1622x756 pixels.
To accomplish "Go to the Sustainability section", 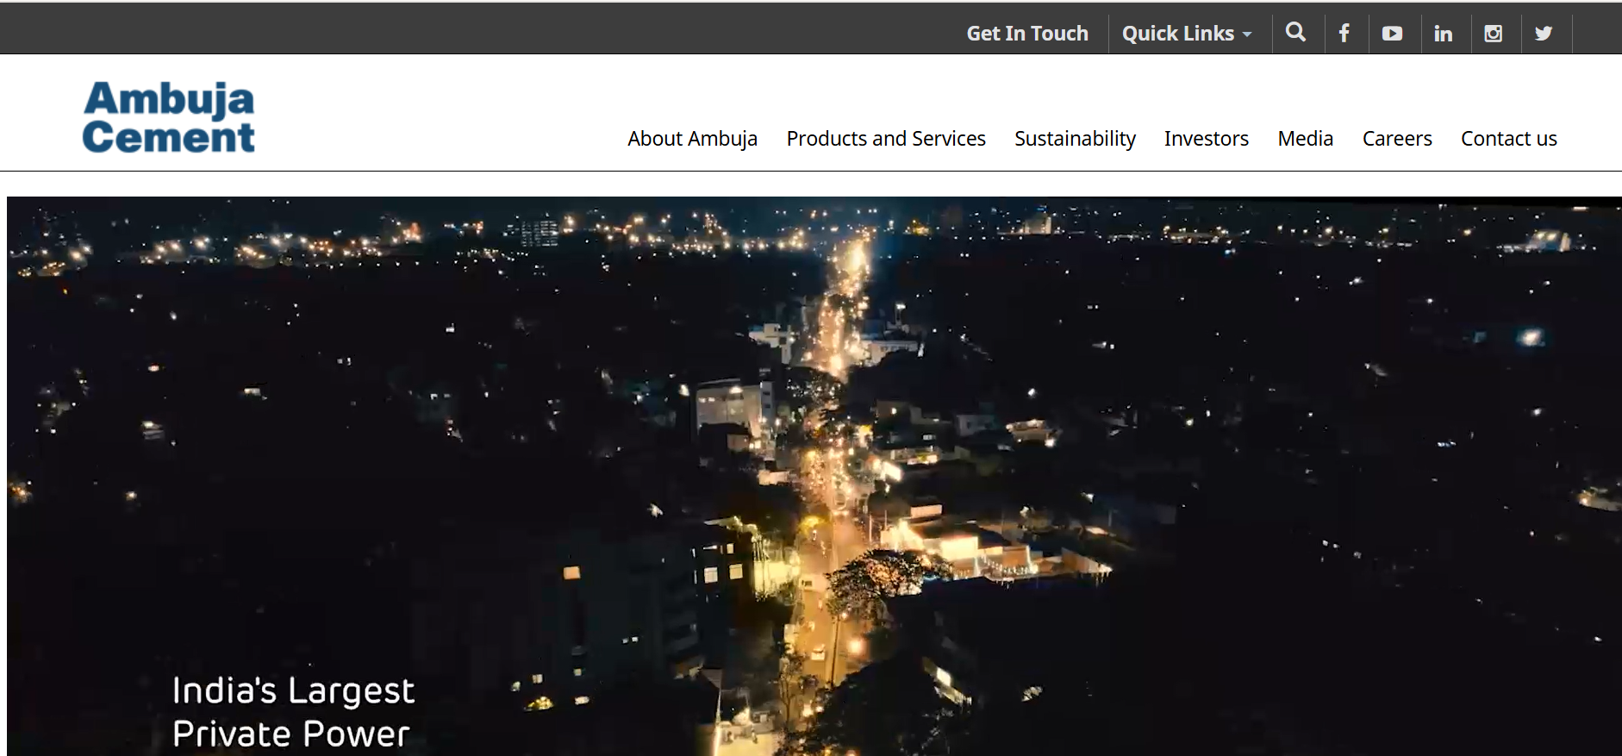I will pyautogui.click(x=1075, y=139).
